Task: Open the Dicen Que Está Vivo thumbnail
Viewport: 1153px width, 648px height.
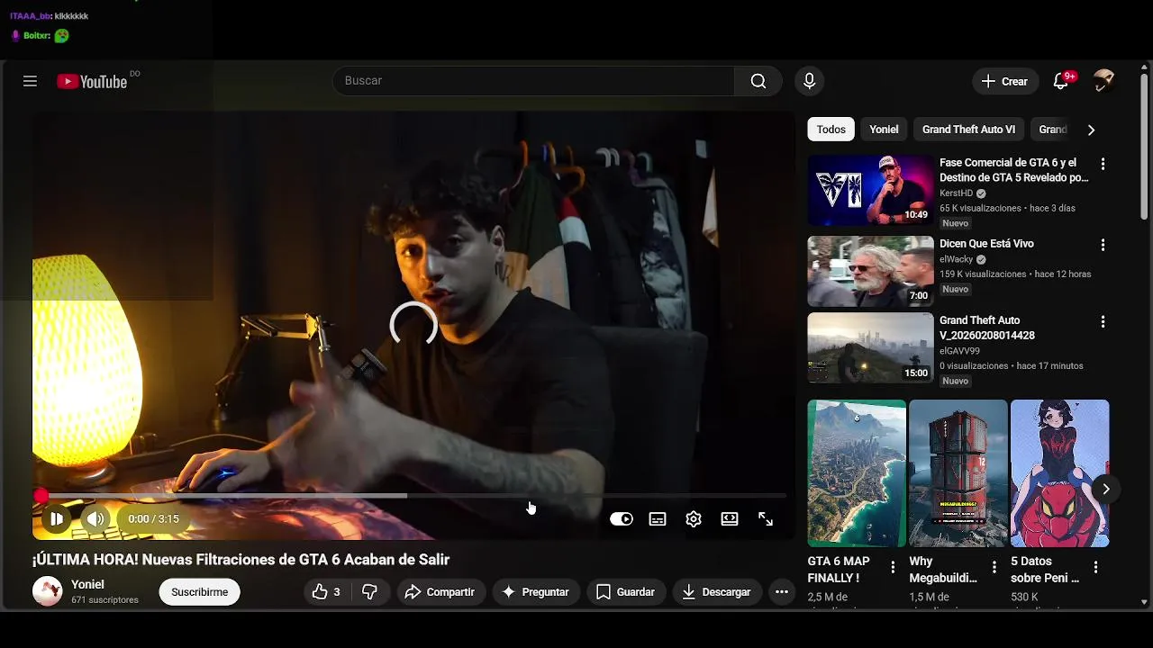Action: (870, 271)
